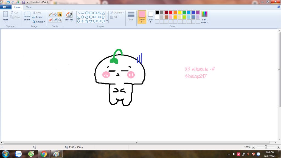
Task: Open Zalo from the taskbar
Action: (x=18, y=154)
